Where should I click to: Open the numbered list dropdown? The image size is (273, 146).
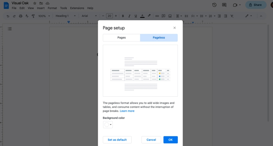point(212,16)
